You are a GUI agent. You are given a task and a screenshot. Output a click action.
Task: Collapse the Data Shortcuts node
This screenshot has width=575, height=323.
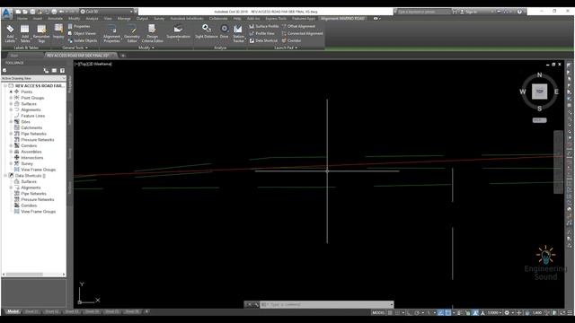[5, 176]
